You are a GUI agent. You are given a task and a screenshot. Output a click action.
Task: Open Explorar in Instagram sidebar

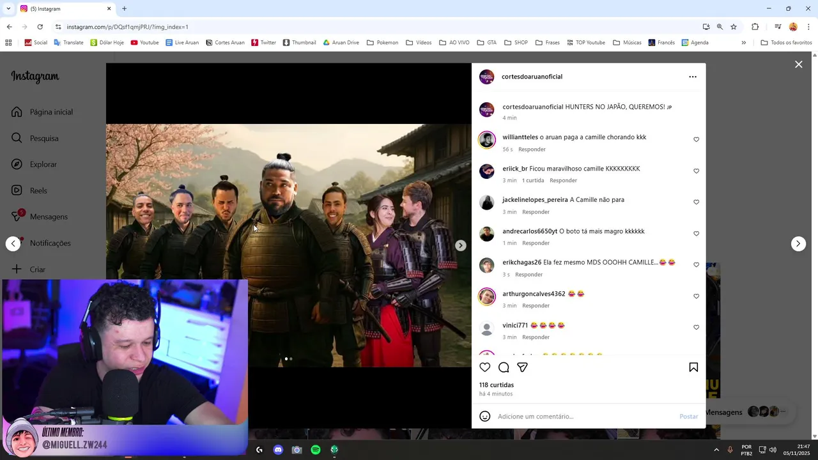coord(35,164)
